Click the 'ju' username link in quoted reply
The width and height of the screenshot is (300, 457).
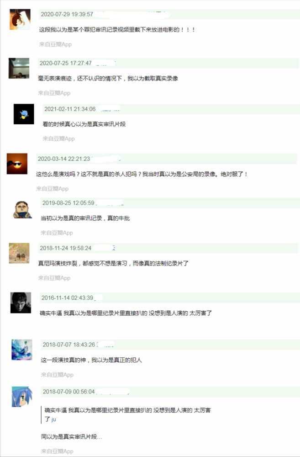[53, 420]
